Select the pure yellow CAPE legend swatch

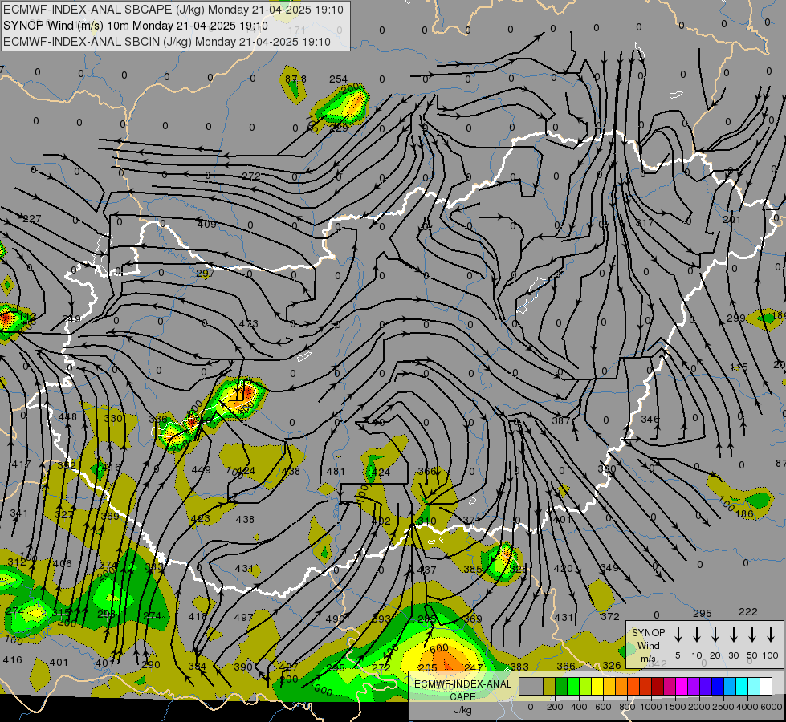[x=597, y=686]
